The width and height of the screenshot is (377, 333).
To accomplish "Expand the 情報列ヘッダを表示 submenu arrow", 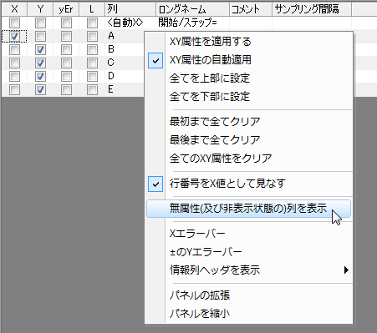I will (x=346, y=270).
